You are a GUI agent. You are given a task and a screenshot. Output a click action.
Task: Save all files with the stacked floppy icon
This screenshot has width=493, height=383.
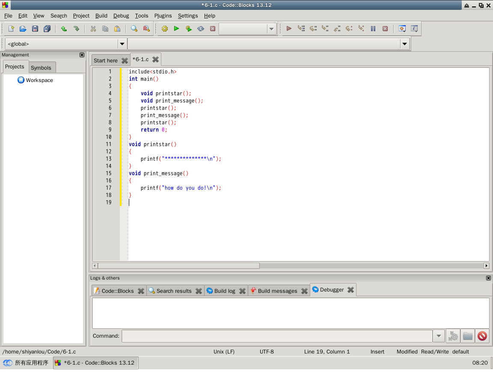pos(47,29)
